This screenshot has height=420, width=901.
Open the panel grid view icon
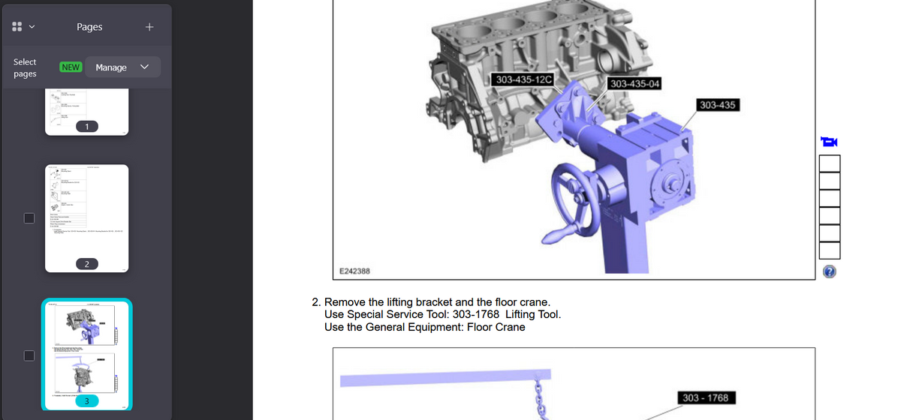tap(17, 27)
